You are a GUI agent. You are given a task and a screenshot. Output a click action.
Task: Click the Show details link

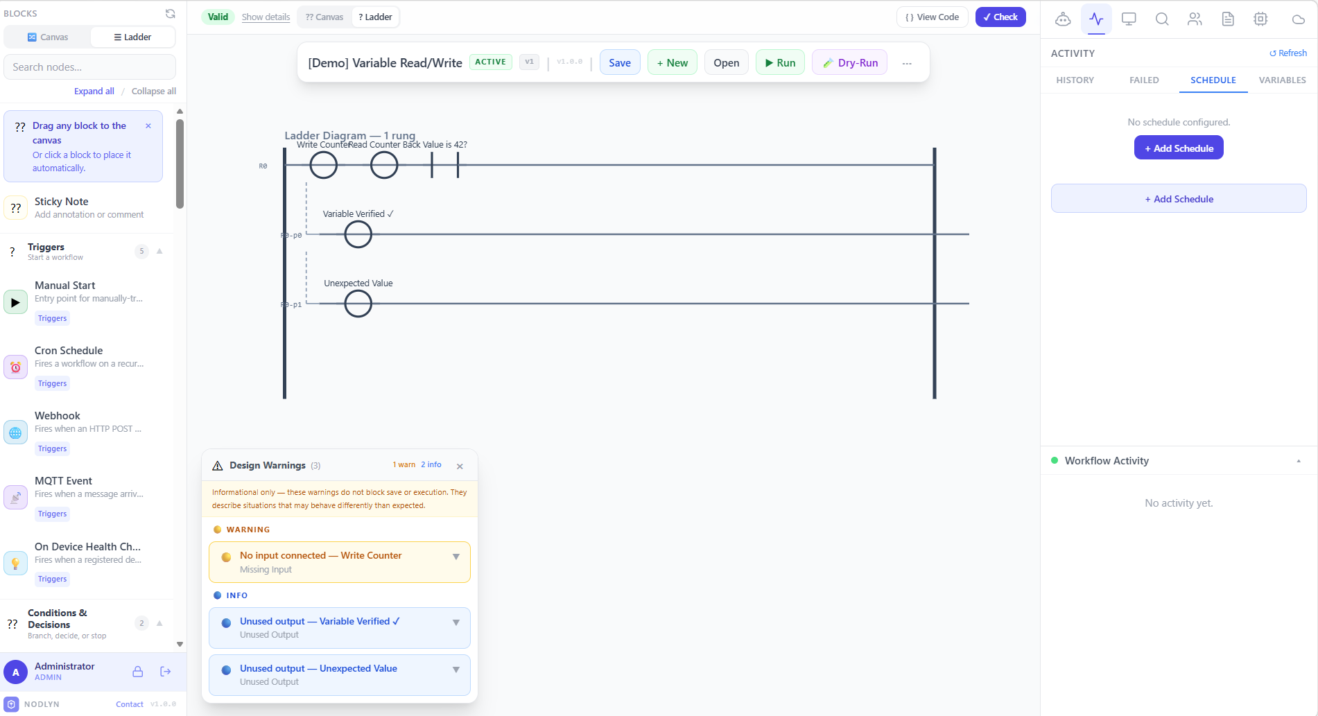pos(266,17)
